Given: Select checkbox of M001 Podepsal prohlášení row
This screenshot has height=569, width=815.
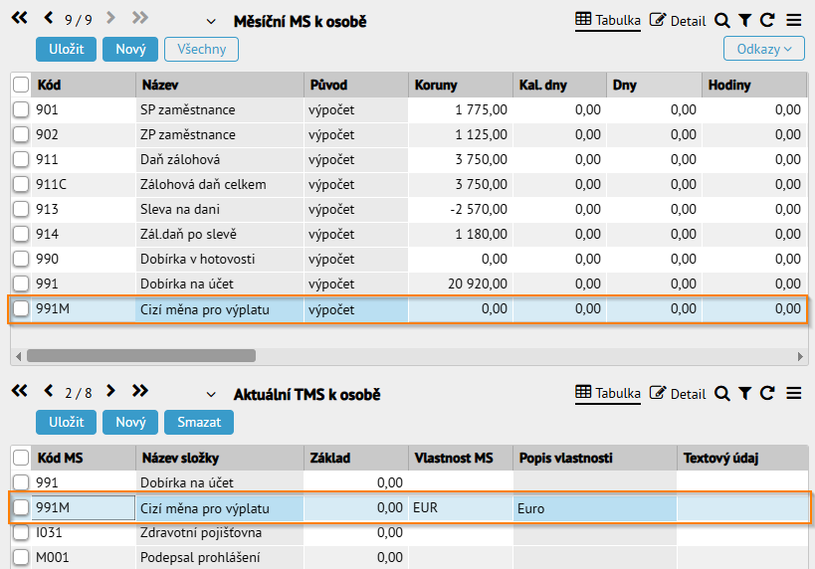Looking at the screenshot, I should pyautogui.click(x=21, y=557).
